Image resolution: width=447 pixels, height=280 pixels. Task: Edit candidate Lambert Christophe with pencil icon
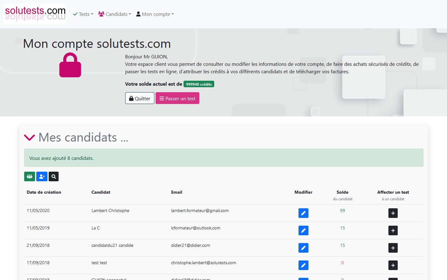pyautogui.click(x=303, y=213)
